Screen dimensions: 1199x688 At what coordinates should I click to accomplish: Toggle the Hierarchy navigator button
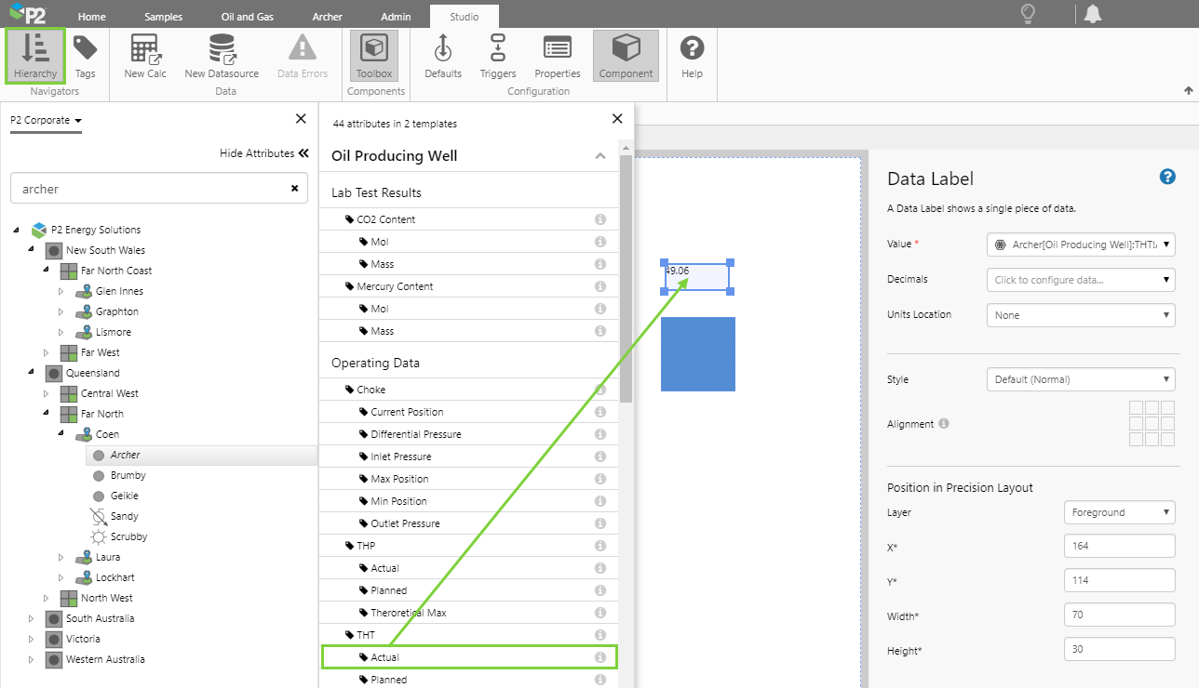[35, 56]
